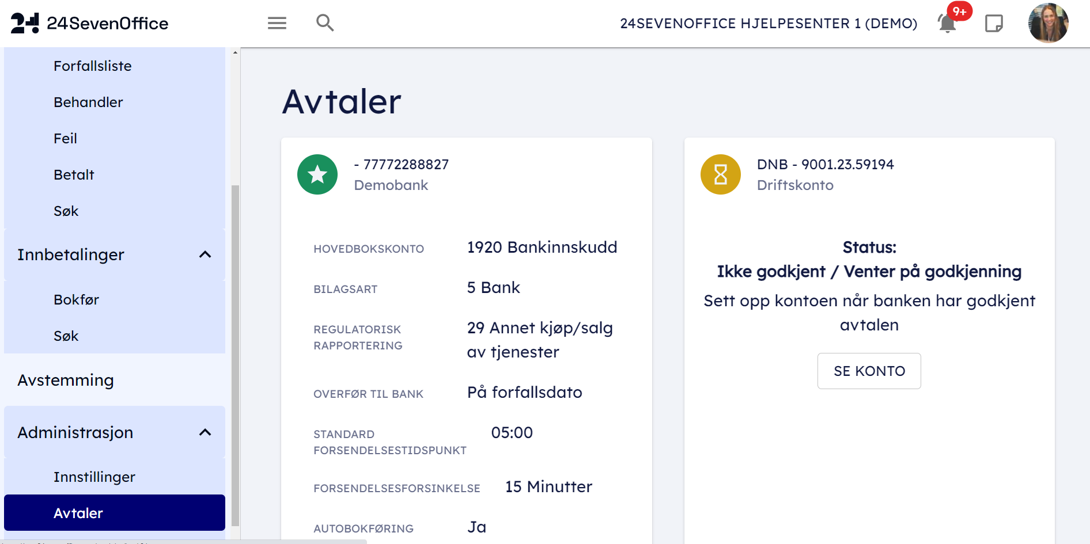
Task: Click the green star Demobank icon
Action: tap(317, 174)
